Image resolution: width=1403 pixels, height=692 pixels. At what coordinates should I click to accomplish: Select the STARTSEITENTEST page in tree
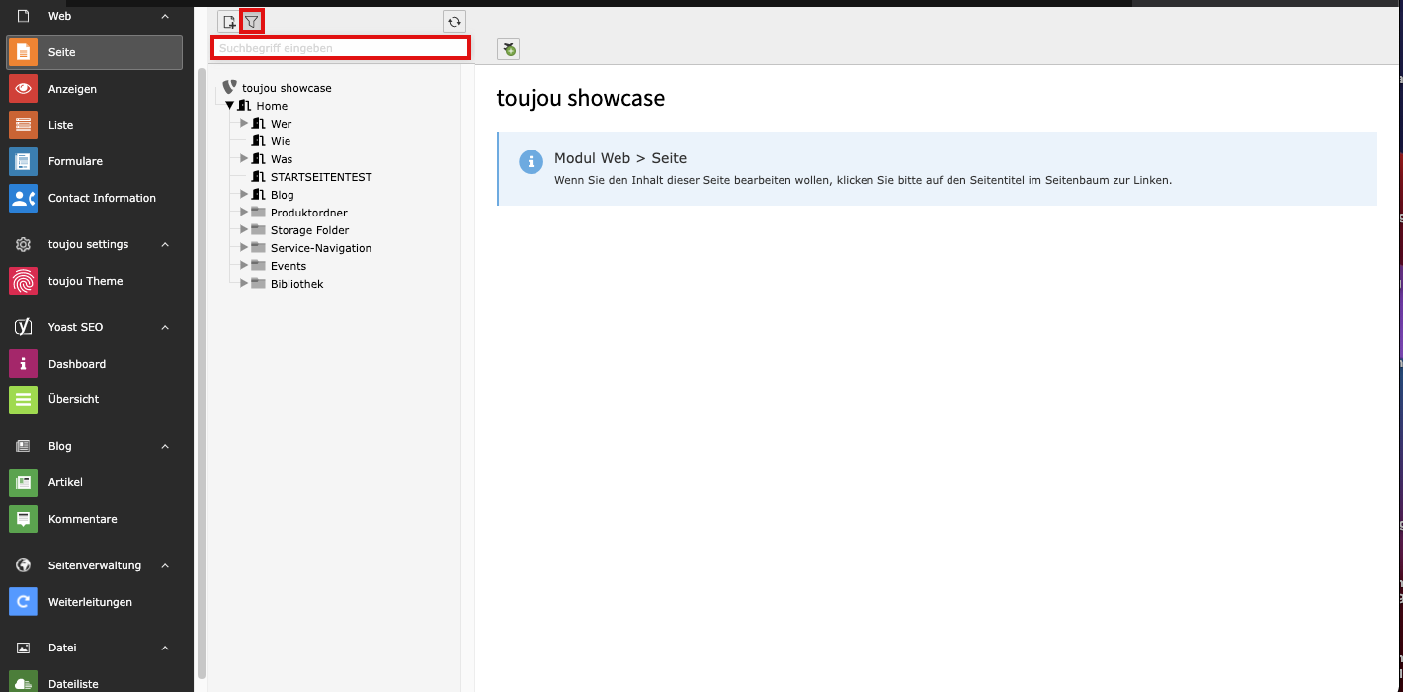pyautogui.click(x=320, y=177)
